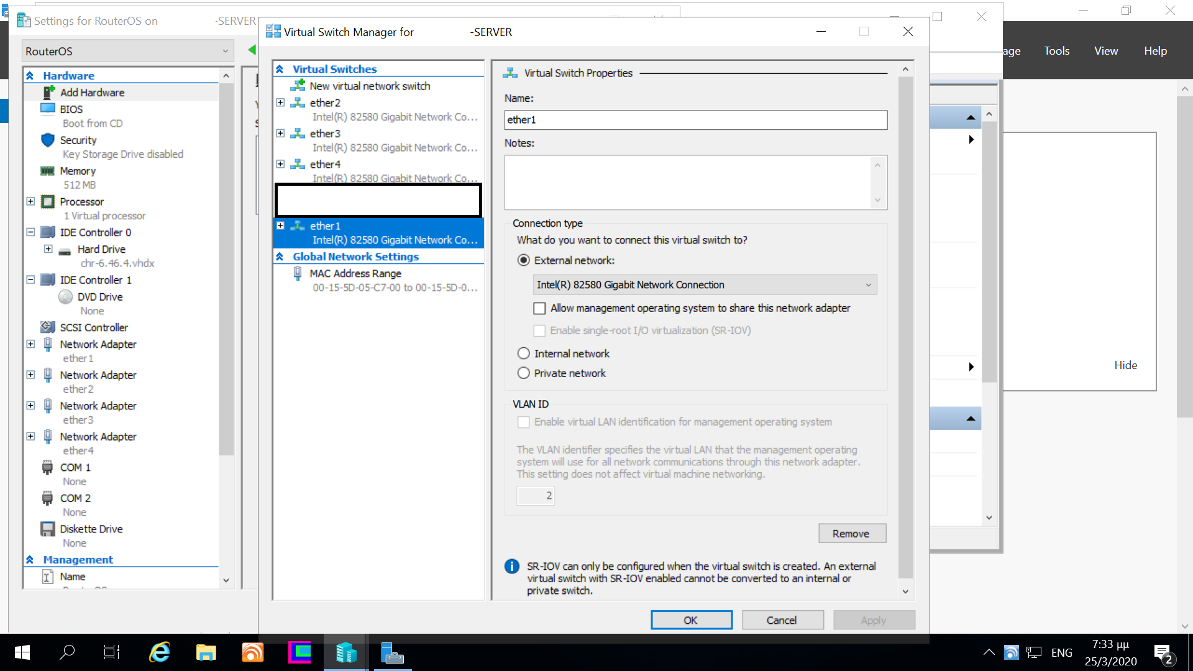Click the Memory chip icon
The width and height of the screenshot is (1193, 671).
48,171
